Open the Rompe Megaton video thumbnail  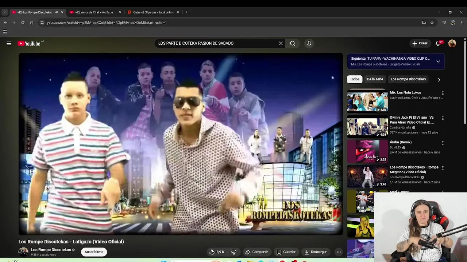point(367,176)
